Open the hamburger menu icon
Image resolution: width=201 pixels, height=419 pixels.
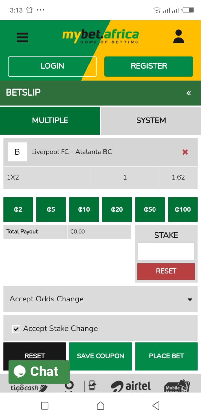click(23, 37)
